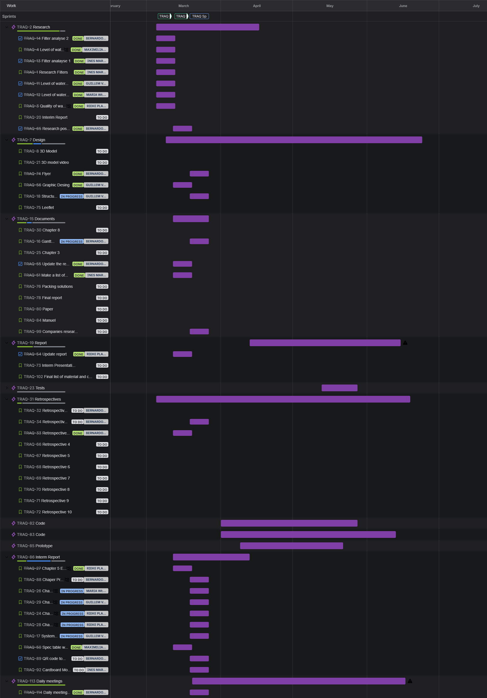487x698 pixels.
Task: Click the task checkbox icon for TRAQ-89 QR code
Action: coord(20,659)
